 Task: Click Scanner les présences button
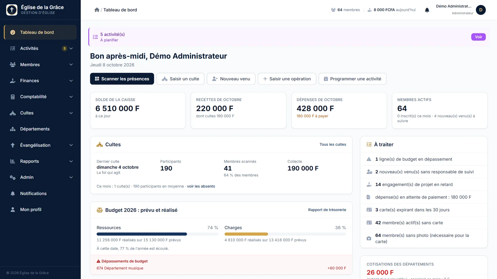pos(122,79)
